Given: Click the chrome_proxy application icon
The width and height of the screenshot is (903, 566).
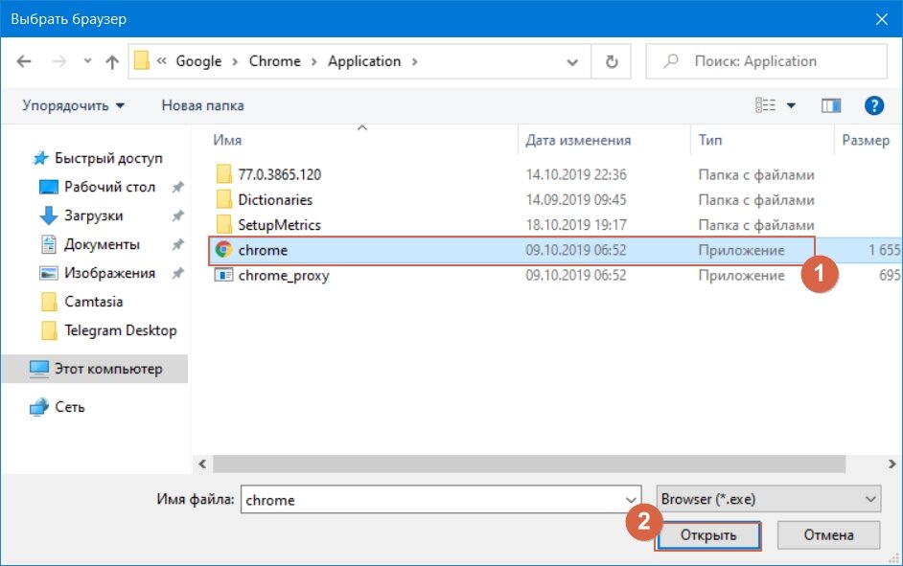Looking at the screenshot, I should tap(223, 275).
